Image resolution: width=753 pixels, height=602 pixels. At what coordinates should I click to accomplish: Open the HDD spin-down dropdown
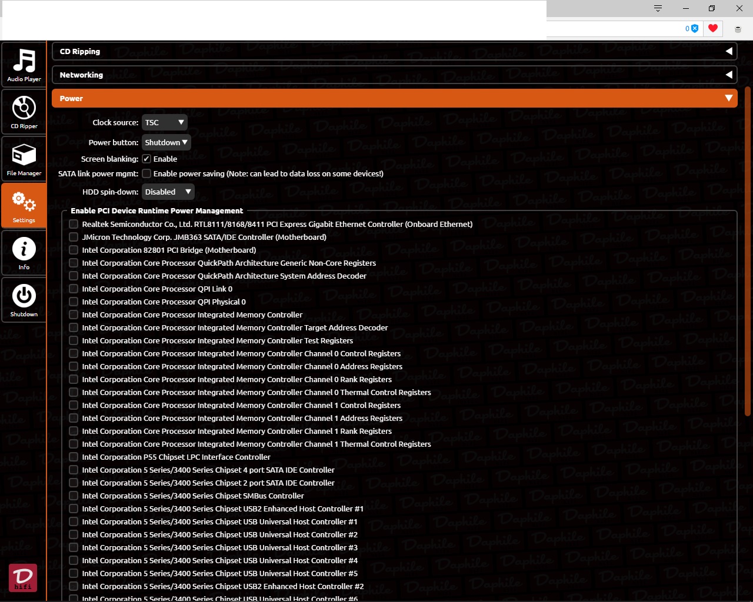coord(168,192)
